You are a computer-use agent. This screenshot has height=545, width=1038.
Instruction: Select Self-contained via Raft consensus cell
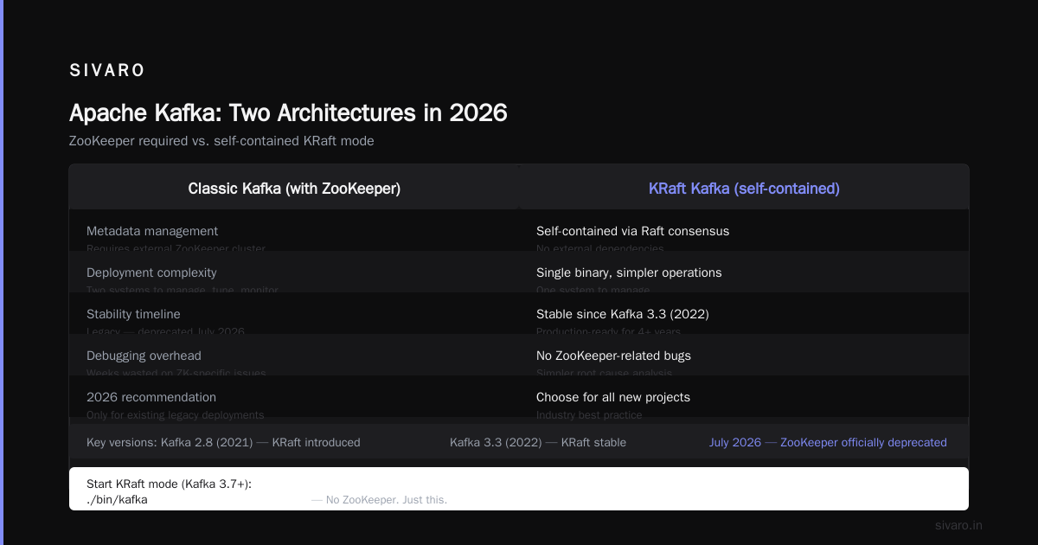pyautogui.click(x=632, y=231)
